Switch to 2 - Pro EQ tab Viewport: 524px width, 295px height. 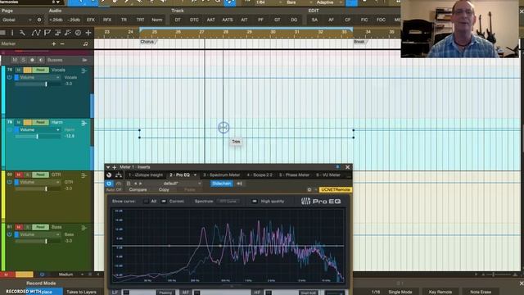pos(183,175)
